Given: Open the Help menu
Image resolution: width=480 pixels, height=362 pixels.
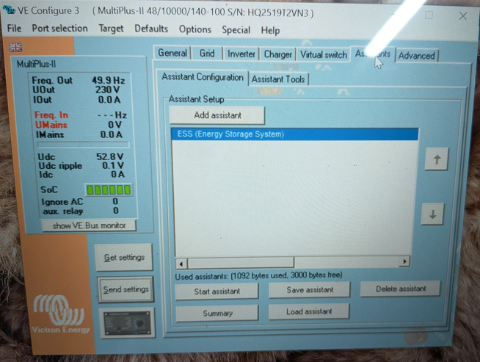Looking at the screenshot, I should [x=270, y=31].
